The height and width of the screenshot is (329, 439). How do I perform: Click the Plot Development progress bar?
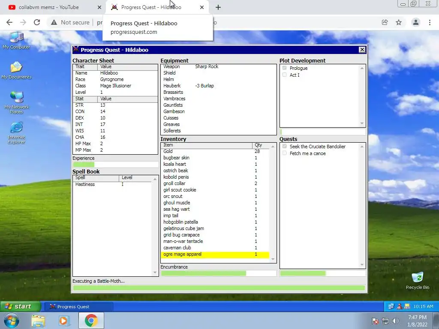pos(322,132)
